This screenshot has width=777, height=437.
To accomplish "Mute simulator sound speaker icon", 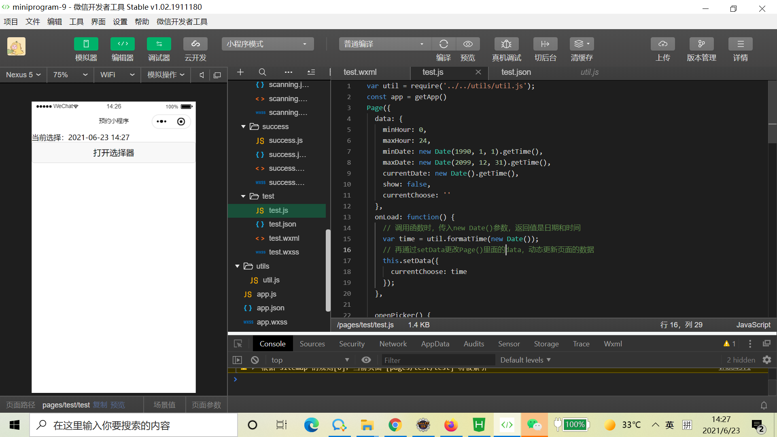I will (x=202, y=75).
